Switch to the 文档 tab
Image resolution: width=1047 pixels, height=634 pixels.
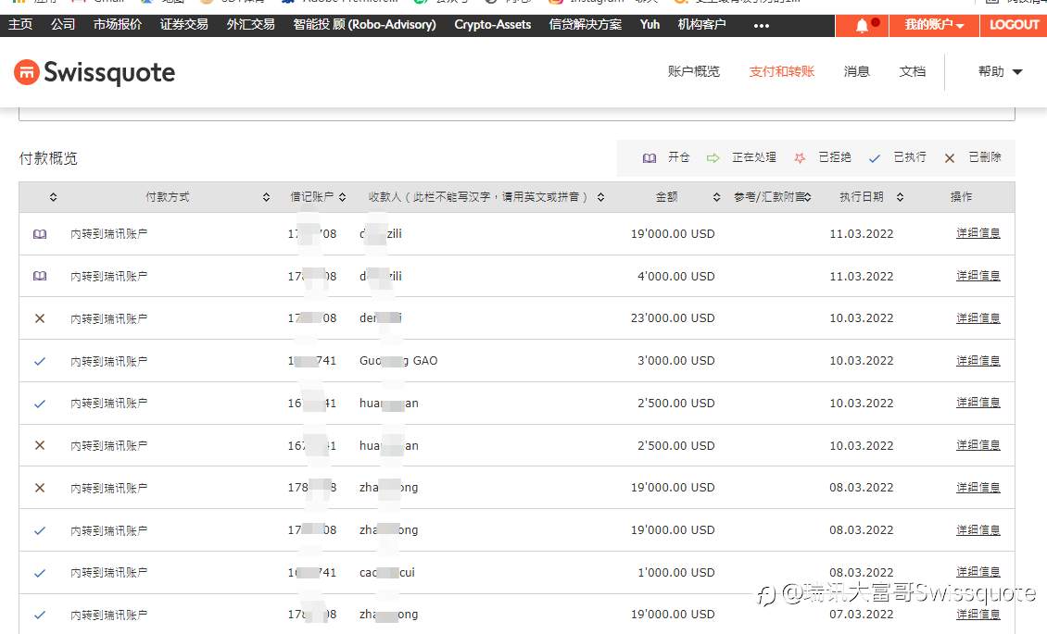point(912,71)
